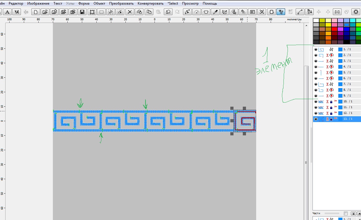Click scissors icon on row 2
The width and height of the screenshot is (361, 220).
[327, 55]
